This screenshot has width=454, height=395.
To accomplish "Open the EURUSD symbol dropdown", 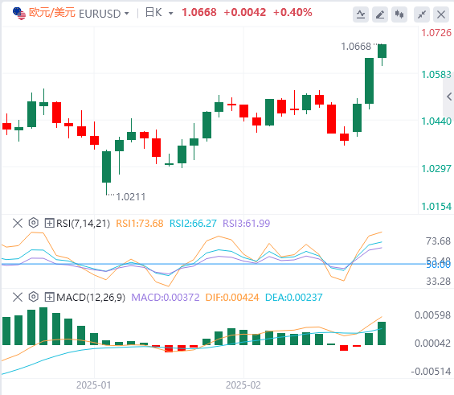I will (x=127, y=14).
